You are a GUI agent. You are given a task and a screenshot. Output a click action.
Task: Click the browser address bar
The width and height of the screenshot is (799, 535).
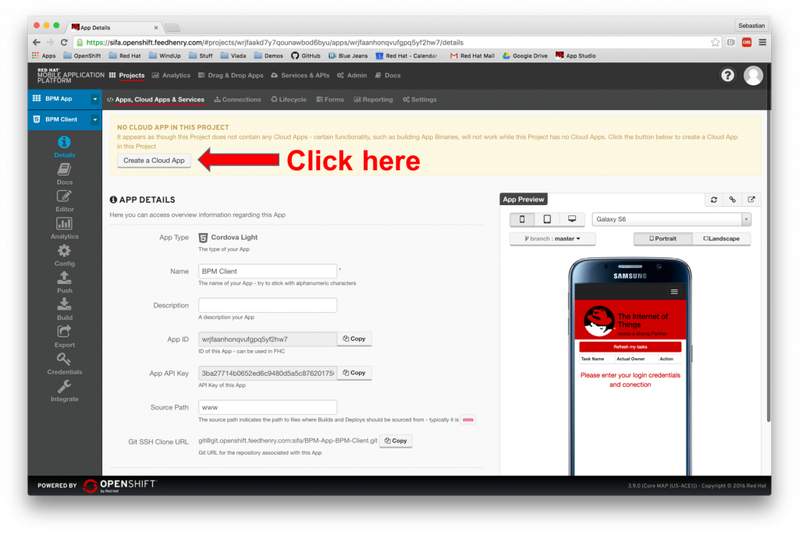click(x=392, y=42)
